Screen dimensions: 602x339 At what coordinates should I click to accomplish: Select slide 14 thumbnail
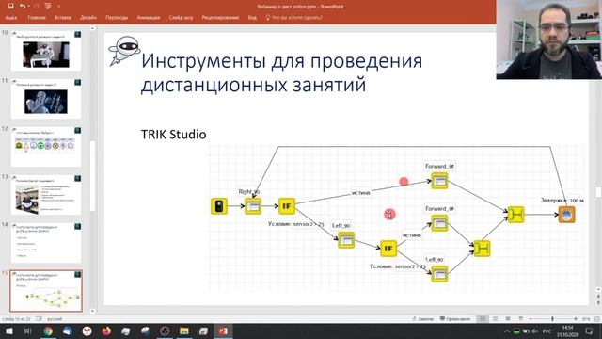46,243
